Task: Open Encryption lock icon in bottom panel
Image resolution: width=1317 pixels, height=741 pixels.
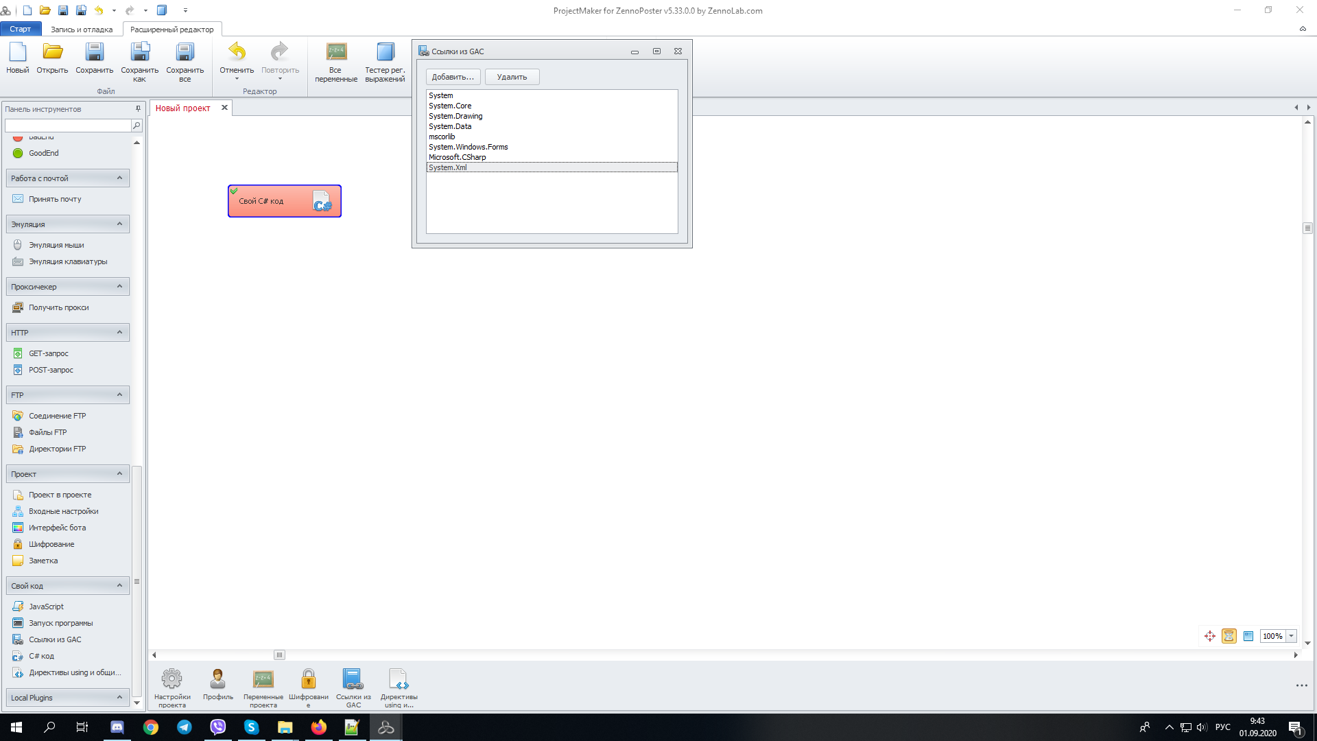Action: click(308, 679)
